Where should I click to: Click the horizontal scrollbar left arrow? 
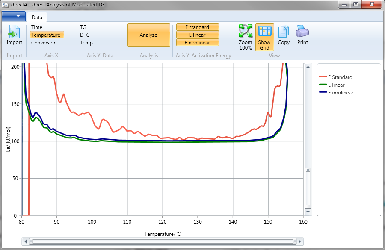(x=26, y=241)
